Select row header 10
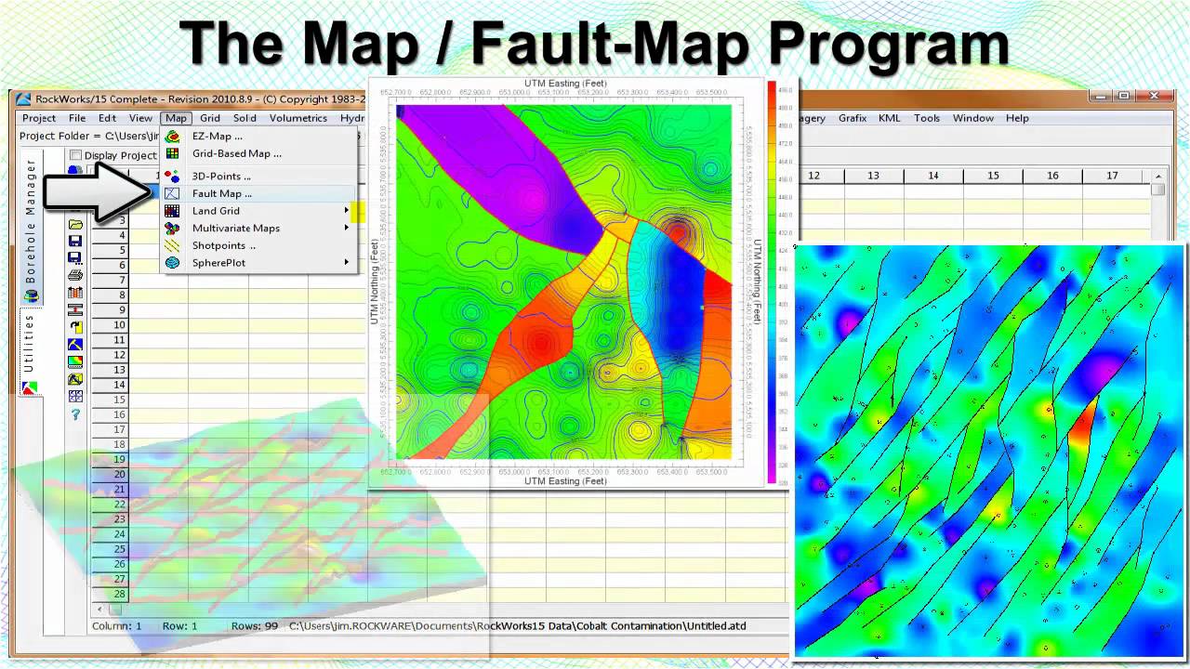The image size is (1190, 669). [110, 325]
